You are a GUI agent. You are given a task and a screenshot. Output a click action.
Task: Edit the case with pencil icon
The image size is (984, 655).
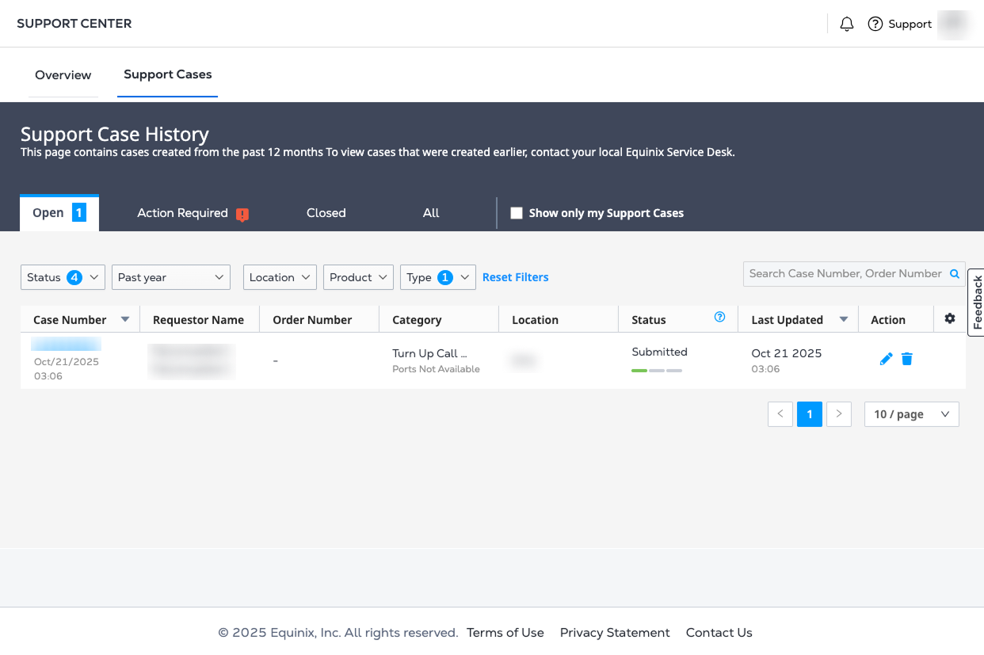886,360
